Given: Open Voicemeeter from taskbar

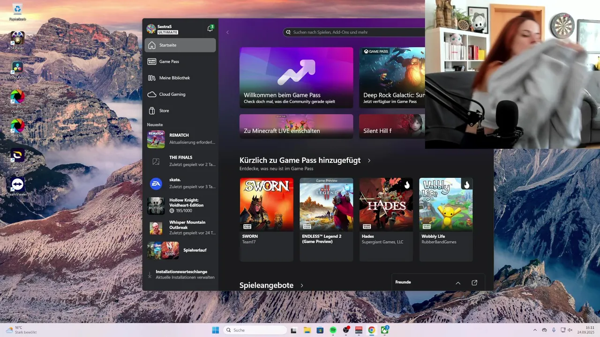Looking at the screenshot, I should (x=359, y=330).
